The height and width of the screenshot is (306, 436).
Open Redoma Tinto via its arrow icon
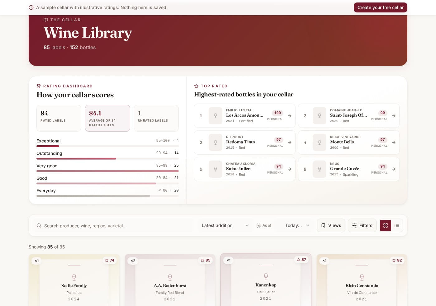(x=290, y=142)
